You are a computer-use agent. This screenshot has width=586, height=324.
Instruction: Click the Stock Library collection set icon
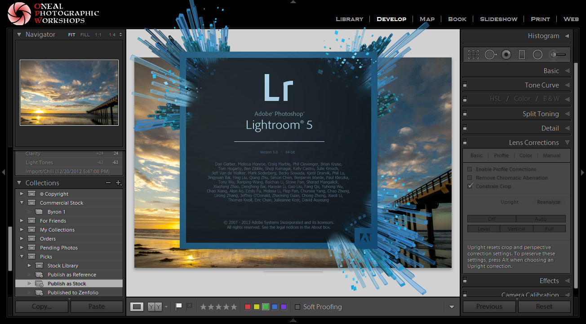click(39, 266)
